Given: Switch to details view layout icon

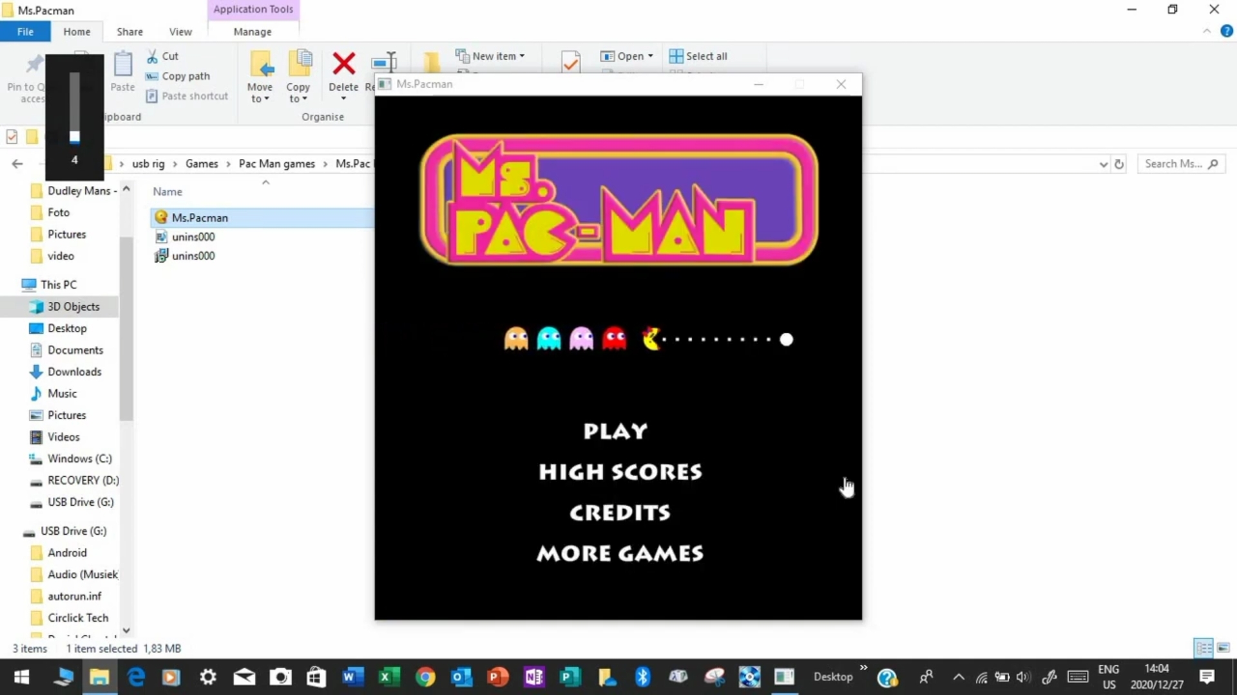Looking at the screenshot, I should 1203,648.
